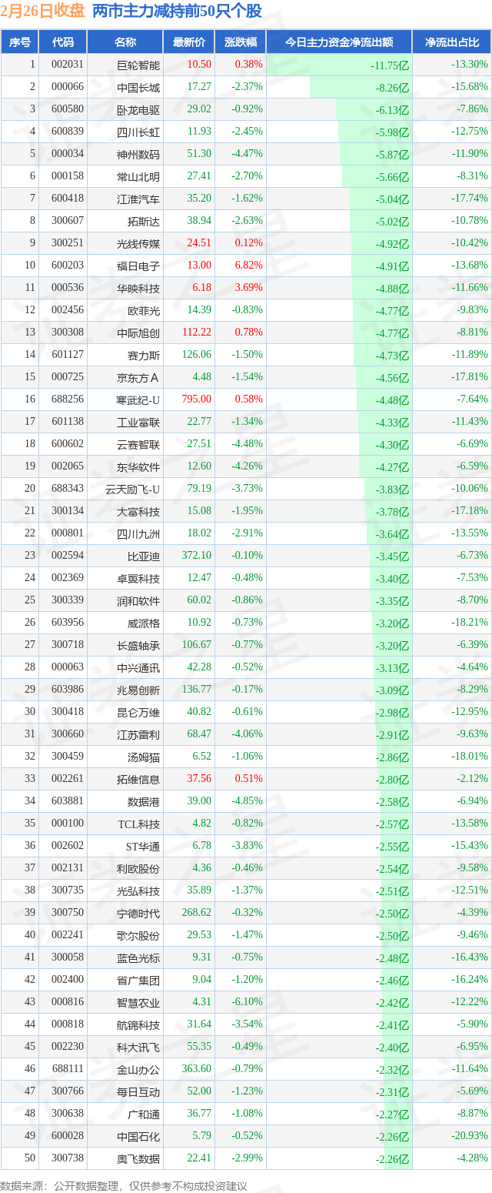Select the stock name 每日互动

point(138,1091)
